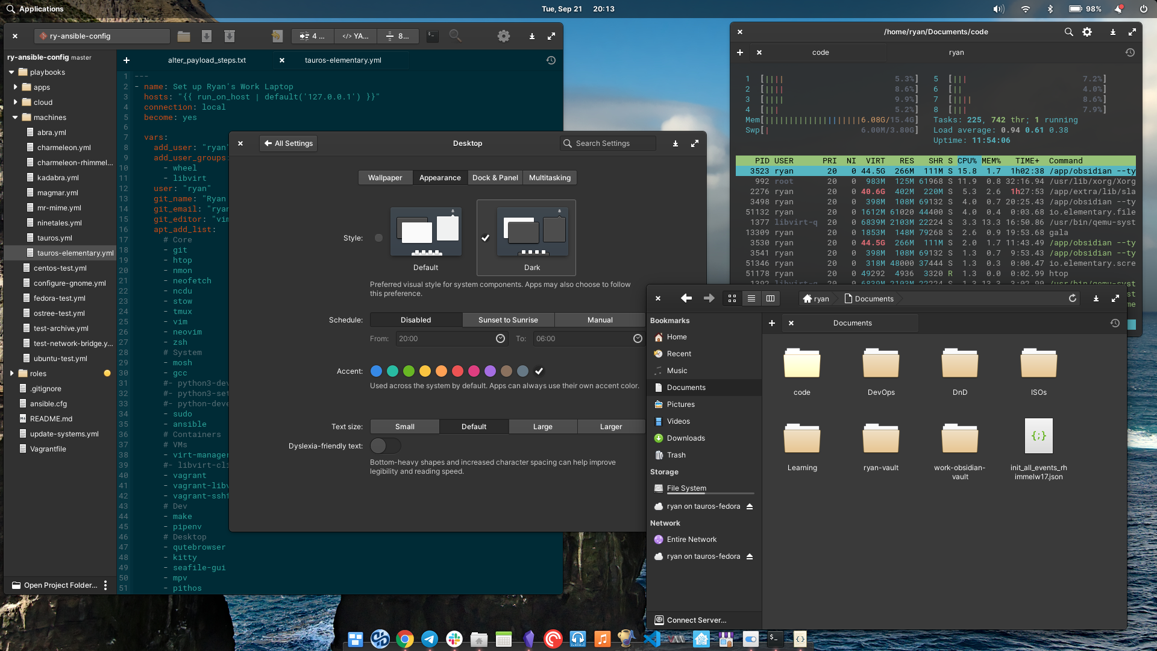Switch file manager to list view
The height and width of the screenshot is (651, 1157).
pyautogui.click(x=751, y=298)
